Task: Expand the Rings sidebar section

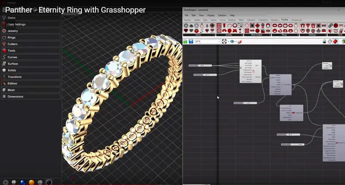Action: tap(31, 37)
